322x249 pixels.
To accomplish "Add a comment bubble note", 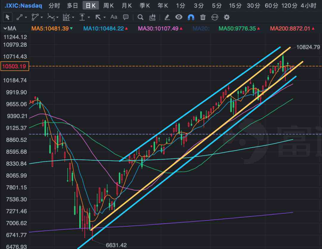I will 126,17.
